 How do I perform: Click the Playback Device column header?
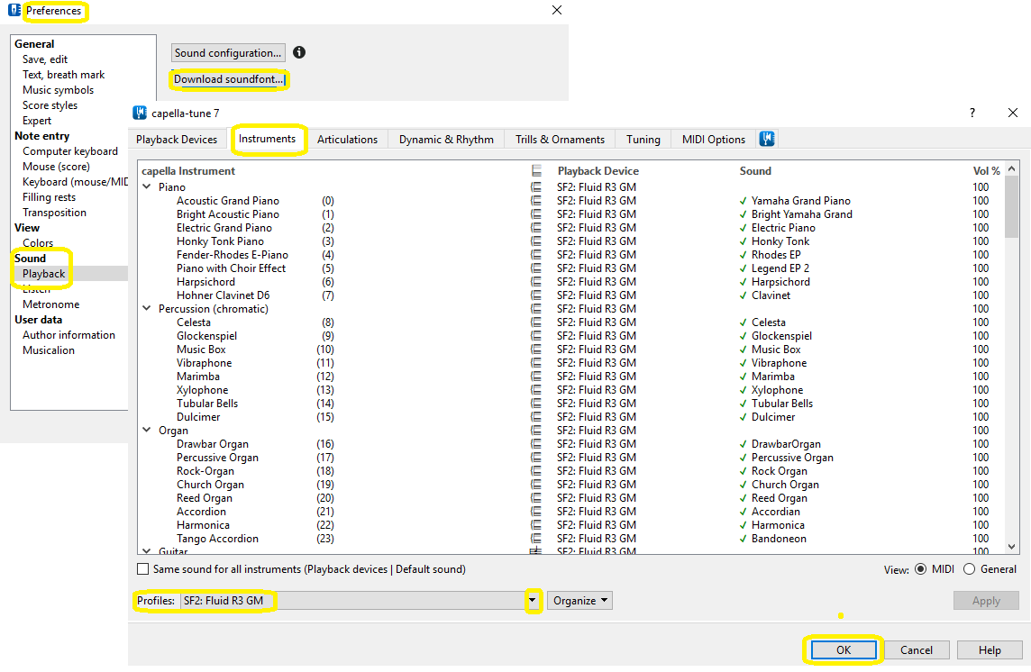(x=598, y=171)
